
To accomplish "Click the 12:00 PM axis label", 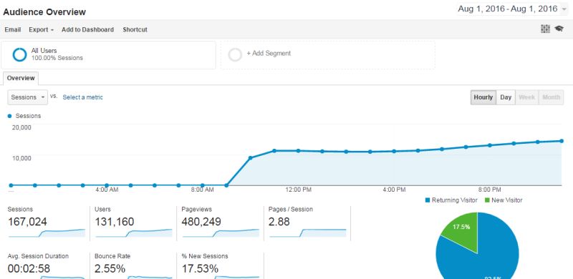I will pos(299,190).
